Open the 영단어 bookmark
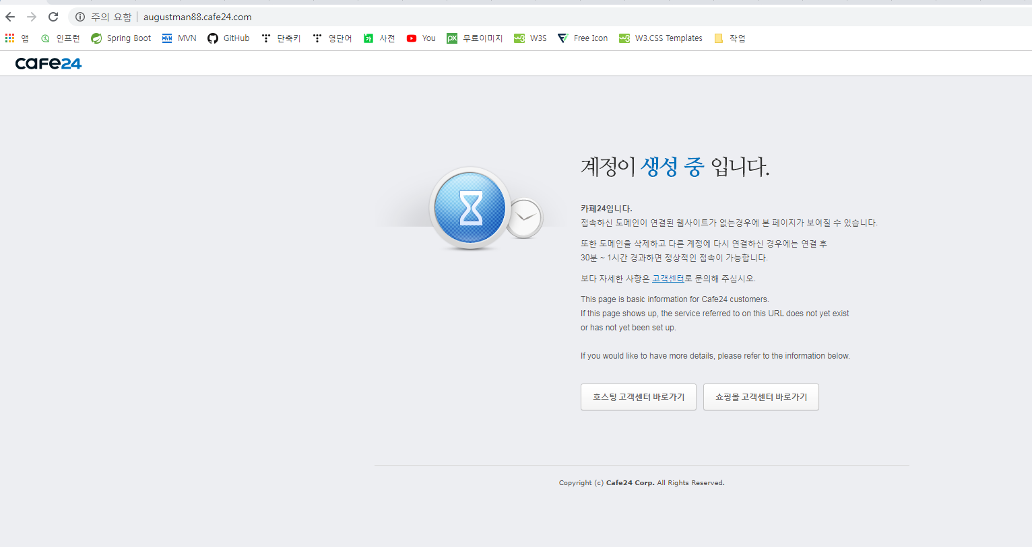Screen dimensions: 1032x547 click(332, 38)
